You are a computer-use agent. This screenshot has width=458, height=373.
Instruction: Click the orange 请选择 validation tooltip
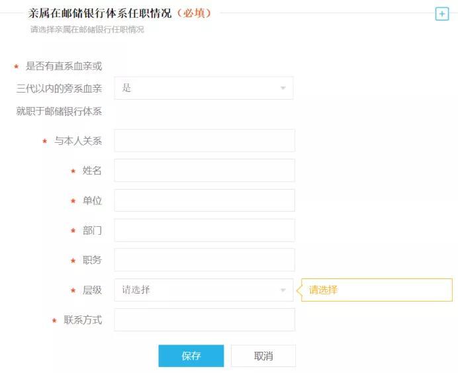click(377, 290)
